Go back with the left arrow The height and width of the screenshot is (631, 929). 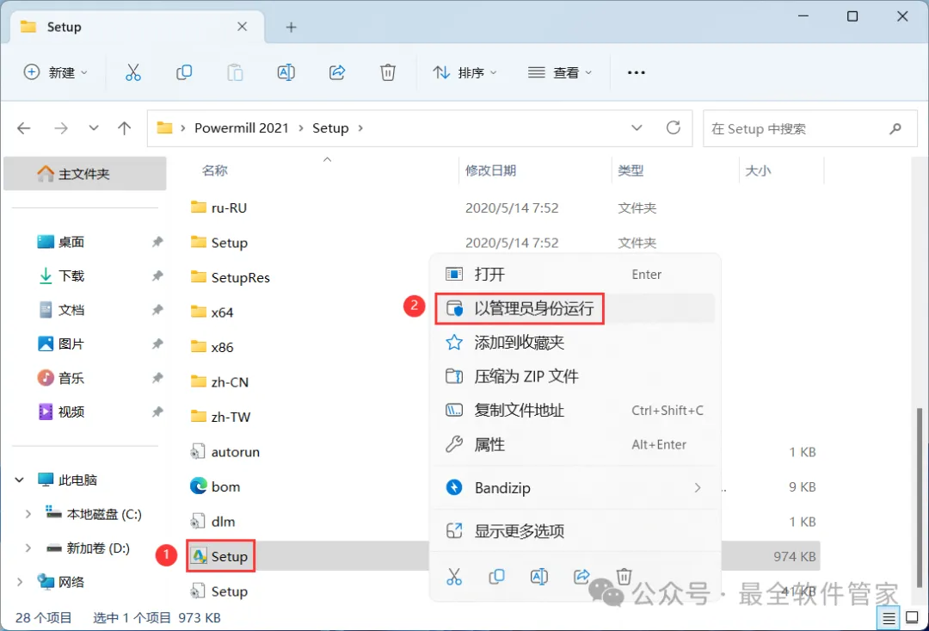pyautogui.click(x=24, y=128)
